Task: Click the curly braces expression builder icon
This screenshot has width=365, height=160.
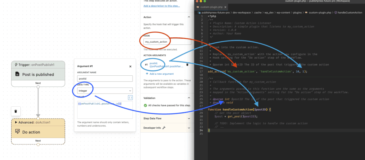Action: pyautogui.click(x=130, y=97)
